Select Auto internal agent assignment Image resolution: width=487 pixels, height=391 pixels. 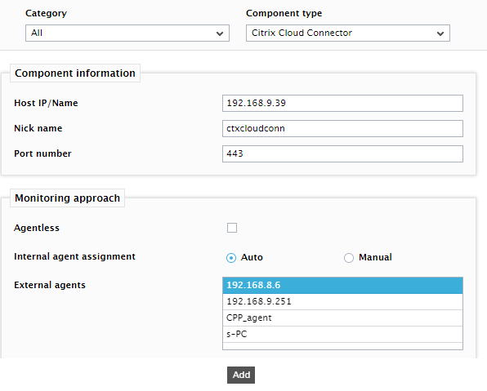pos(231,258)
